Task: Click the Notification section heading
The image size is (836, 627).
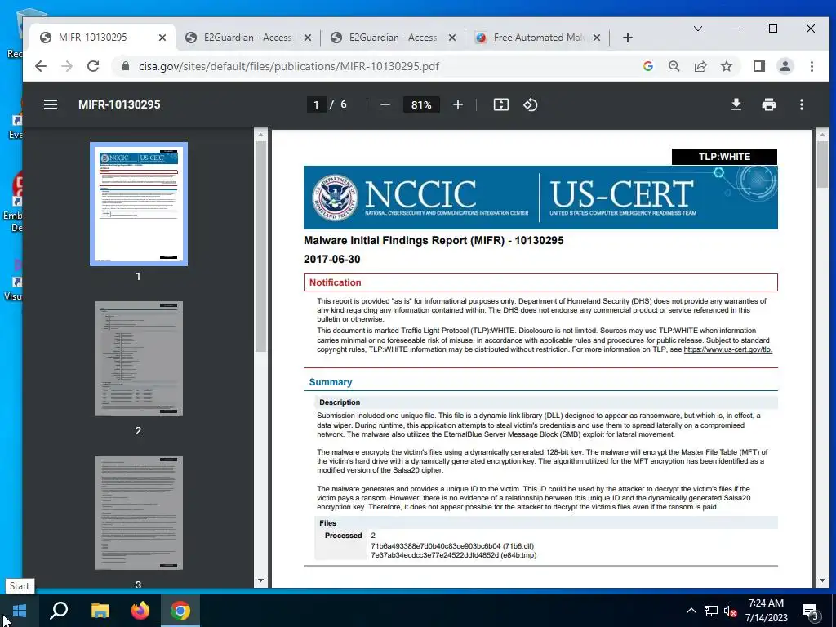Action: click(335, 282)
